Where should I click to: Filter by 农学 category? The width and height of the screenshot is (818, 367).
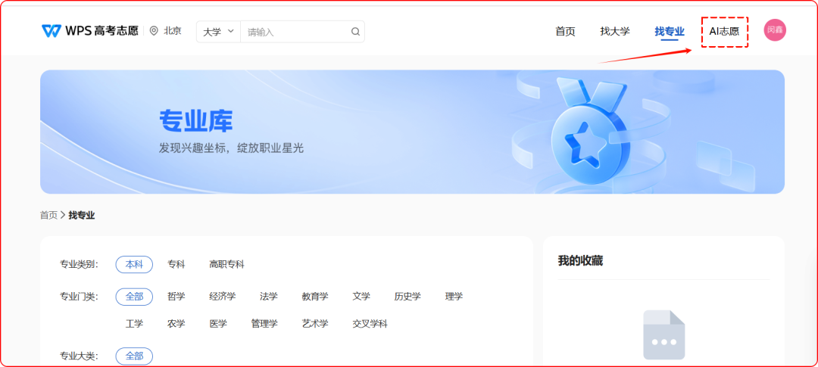(x=176, y=324)
